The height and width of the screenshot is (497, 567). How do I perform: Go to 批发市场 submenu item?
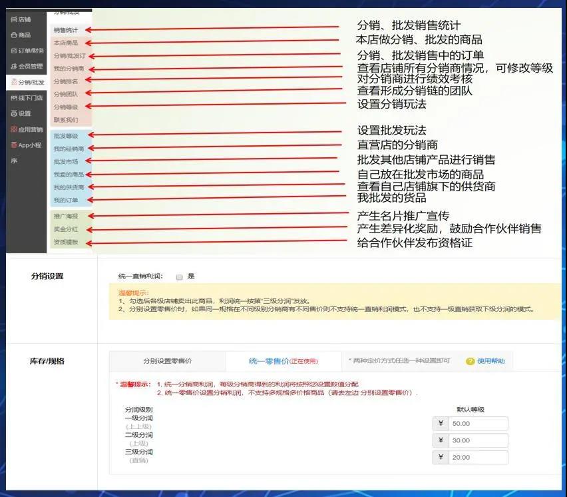(66, 161)
